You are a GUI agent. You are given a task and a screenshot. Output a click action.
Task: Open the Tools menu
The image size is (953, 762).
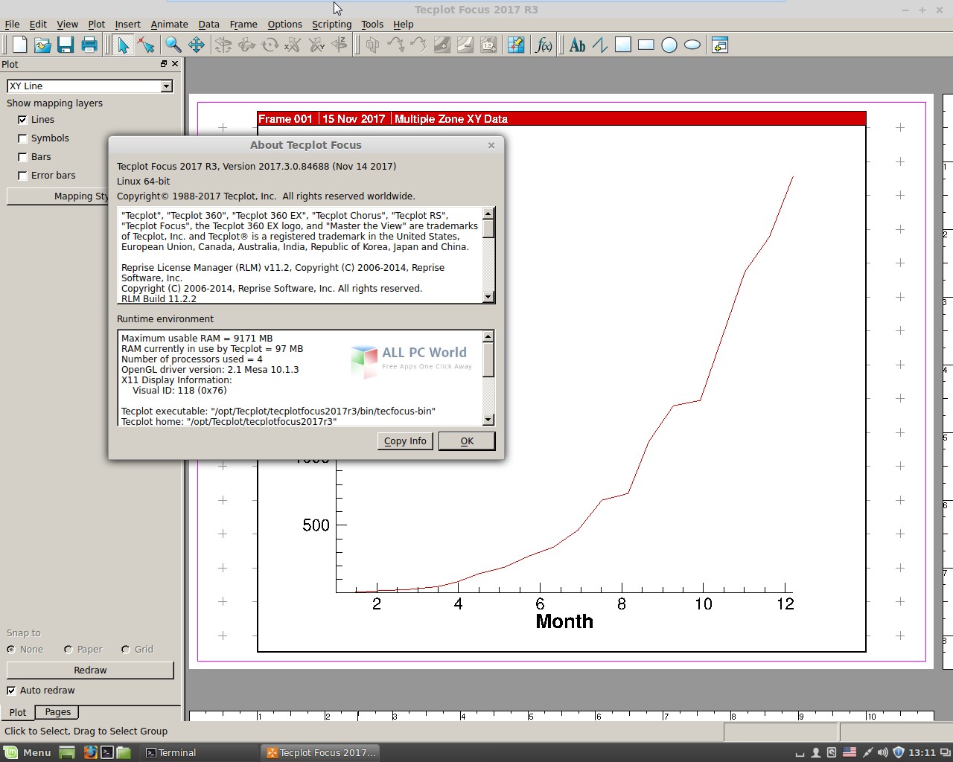pyautogui.click(x=372, y=24)
